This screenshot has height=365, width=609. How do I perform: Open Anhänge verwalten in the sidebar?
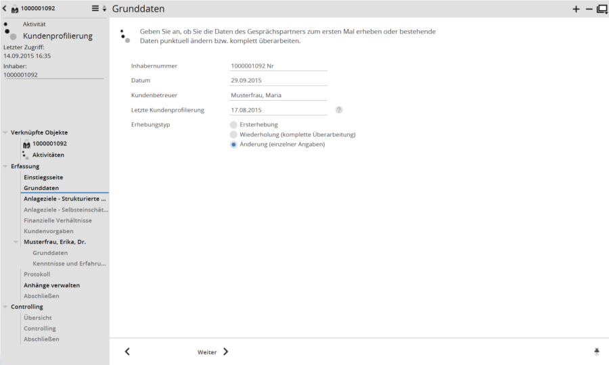pyautogui.click(x=51, y=285)
